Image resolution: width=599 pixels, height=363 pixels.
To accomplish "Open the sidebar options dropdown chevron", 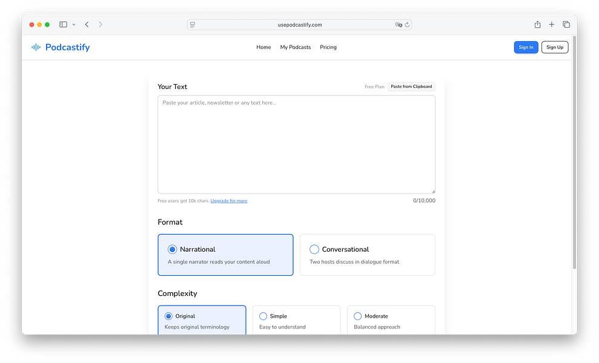I will [74, 24].
